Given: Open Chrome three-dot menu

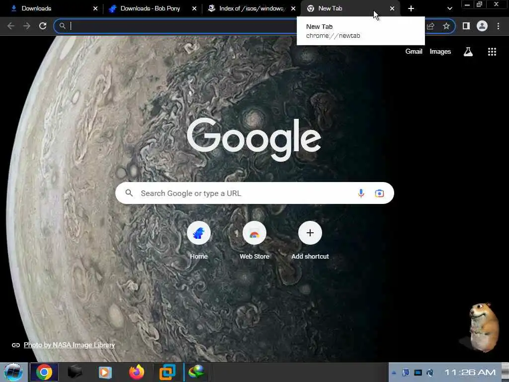Looking at the screenshot, I should tap(498, 26).
